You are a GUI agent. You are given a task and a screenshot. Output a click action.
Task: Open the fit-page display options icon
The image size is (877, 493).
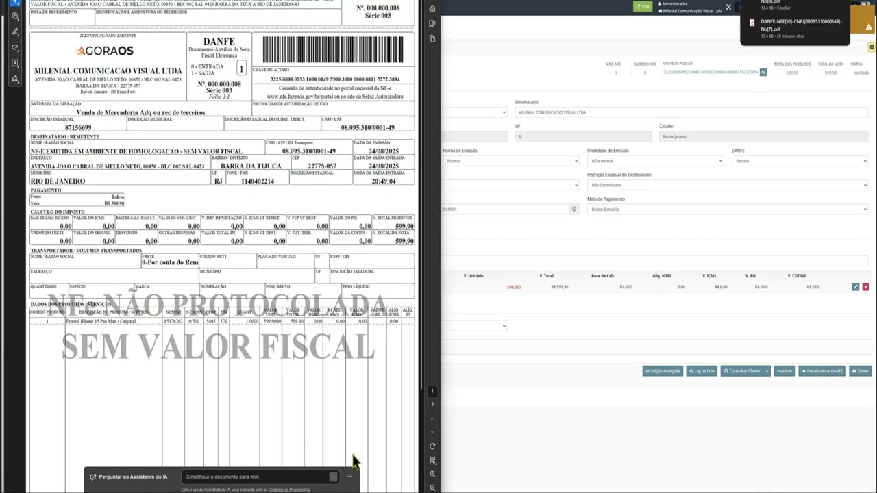coord(432,460)
